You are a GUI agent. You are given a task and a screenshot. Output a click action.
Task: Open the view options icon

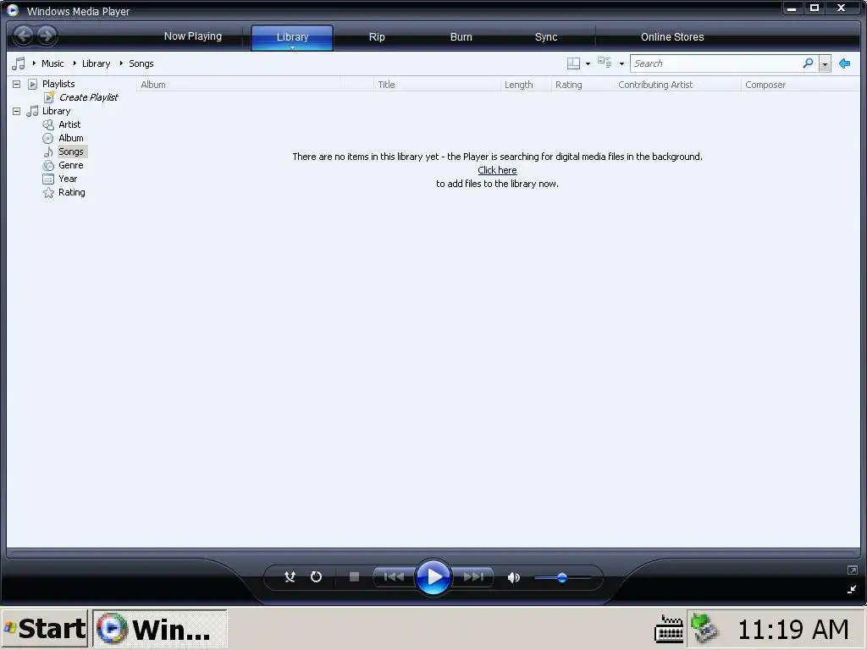coord(605,63)
